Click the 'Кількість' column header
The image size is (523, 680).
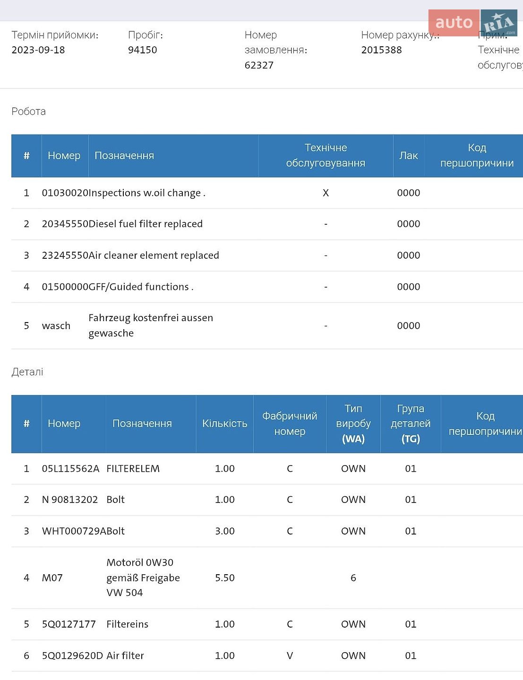(224, 424)
